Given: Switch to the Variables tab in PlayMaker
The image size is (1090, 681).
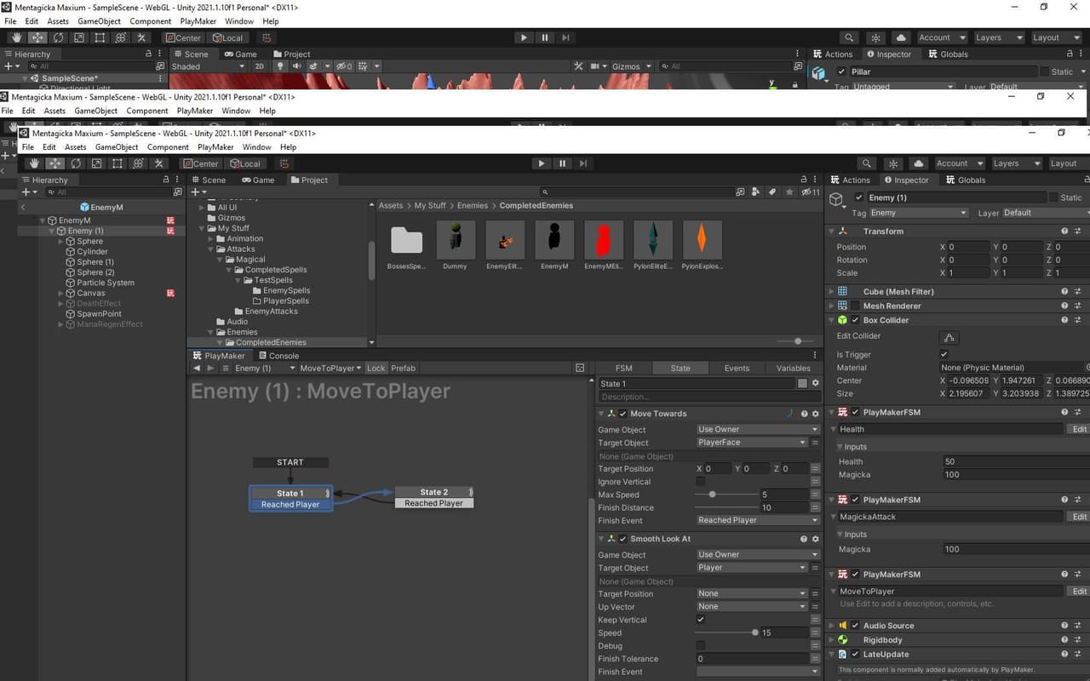Looking at the screenshot, I should click(794, 368).
